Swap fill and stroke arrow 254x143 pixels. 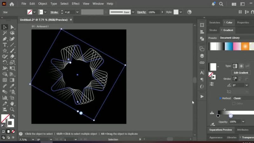pyautogui.click(x=13, y=116)
